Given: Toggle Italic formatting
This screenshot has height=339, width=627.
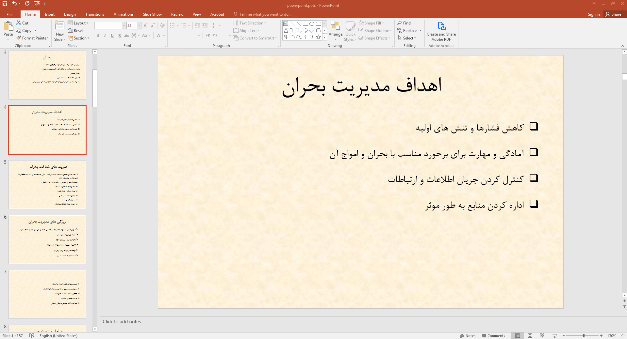Looking at the screenshot, I should click(105, 36).
